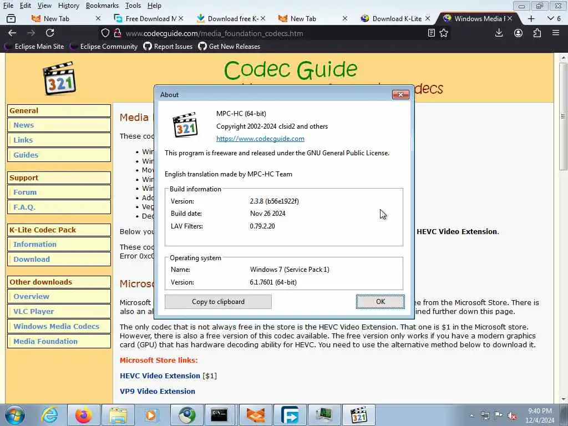The image size is (568, 426).
Task: Open the downloads arrow icon
Action: pyautogui.click(x=499, y=33)
